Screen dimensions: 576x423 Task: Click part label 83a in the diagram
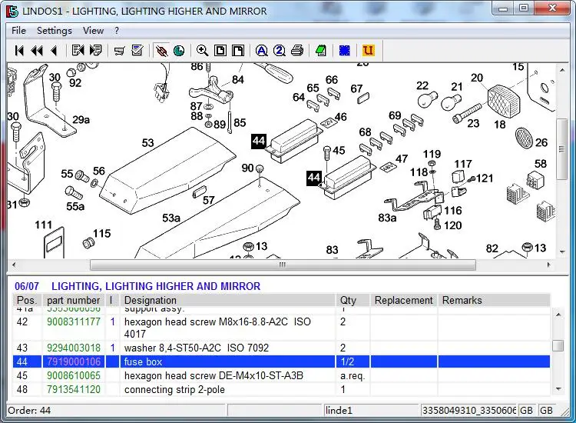click(x=387, y=218)
